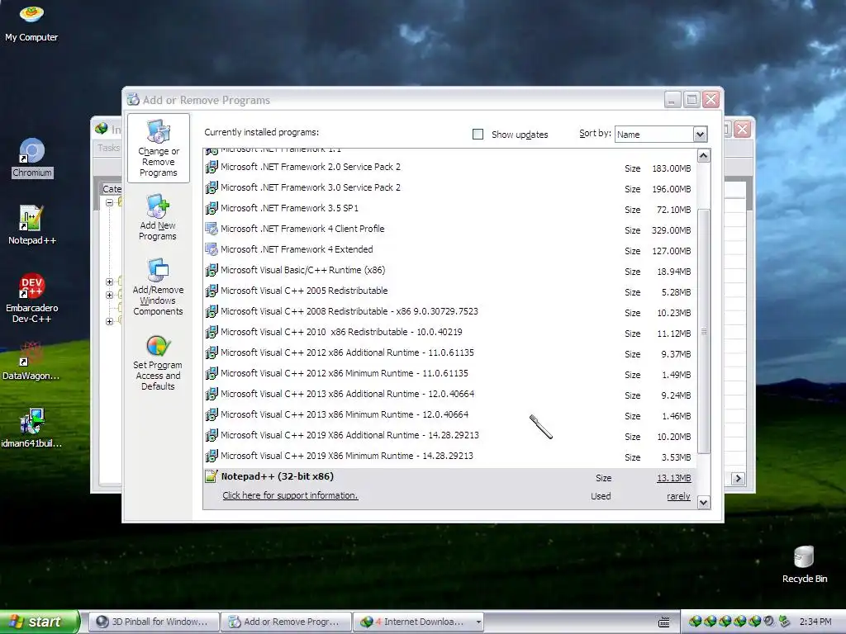Click icon of .NET Framework 2.0 Service Pack 2
The height and width of the screenshot is (634, 846).
[211, 167]
